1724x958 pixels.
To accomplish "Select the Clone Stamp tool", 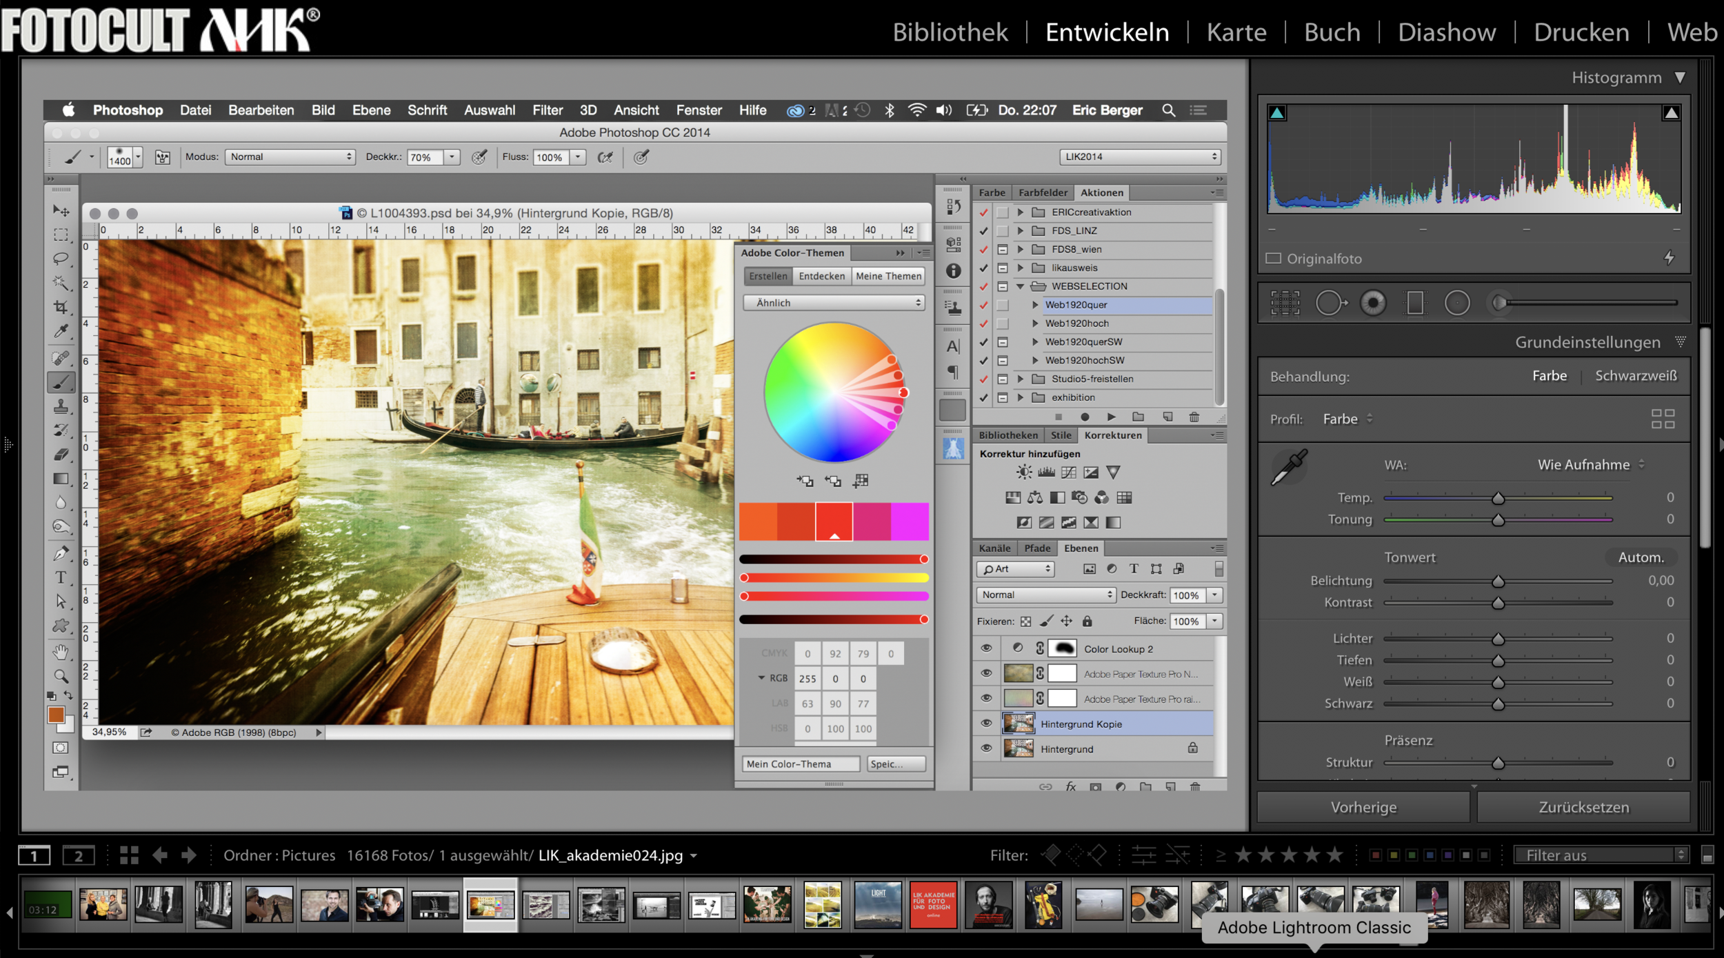I will pos(61,406).
